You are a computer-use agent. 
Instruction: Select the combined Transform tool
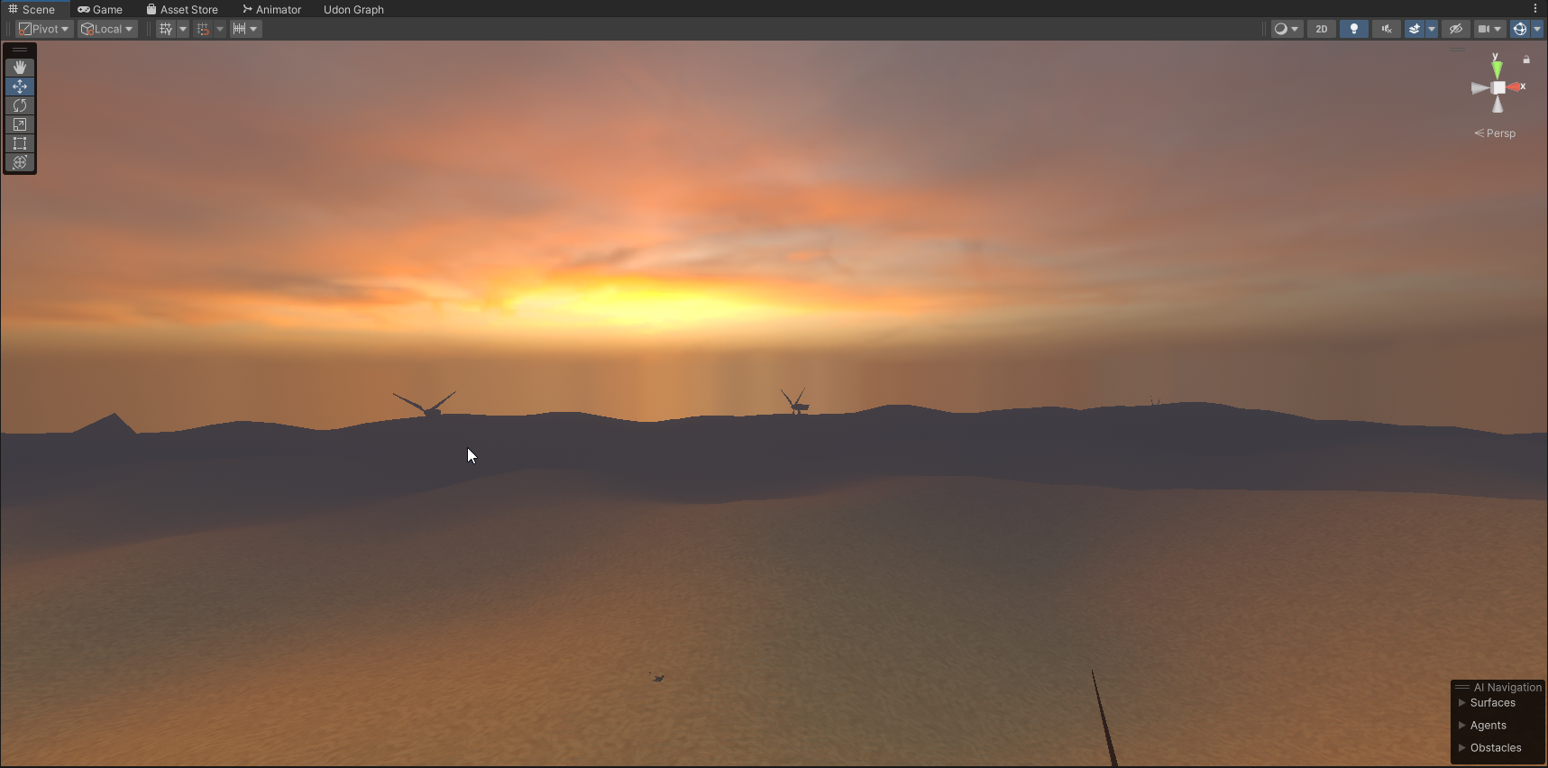(x=20, y=162)
